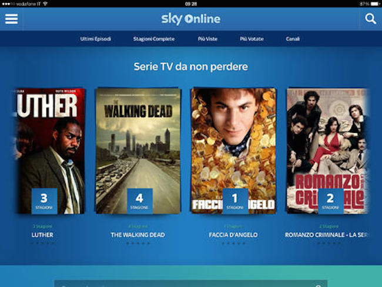Image resolution: width=382 pixels, height=287 pixels.
Task: Tap the search magnifier icon
Action: (x=370, y=19)
